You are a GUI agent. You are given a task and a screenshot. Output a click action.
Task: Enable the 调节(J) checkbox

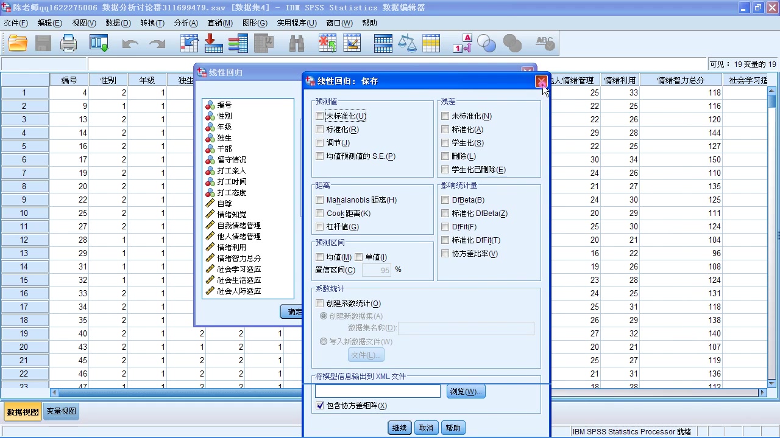coord(320,143)
